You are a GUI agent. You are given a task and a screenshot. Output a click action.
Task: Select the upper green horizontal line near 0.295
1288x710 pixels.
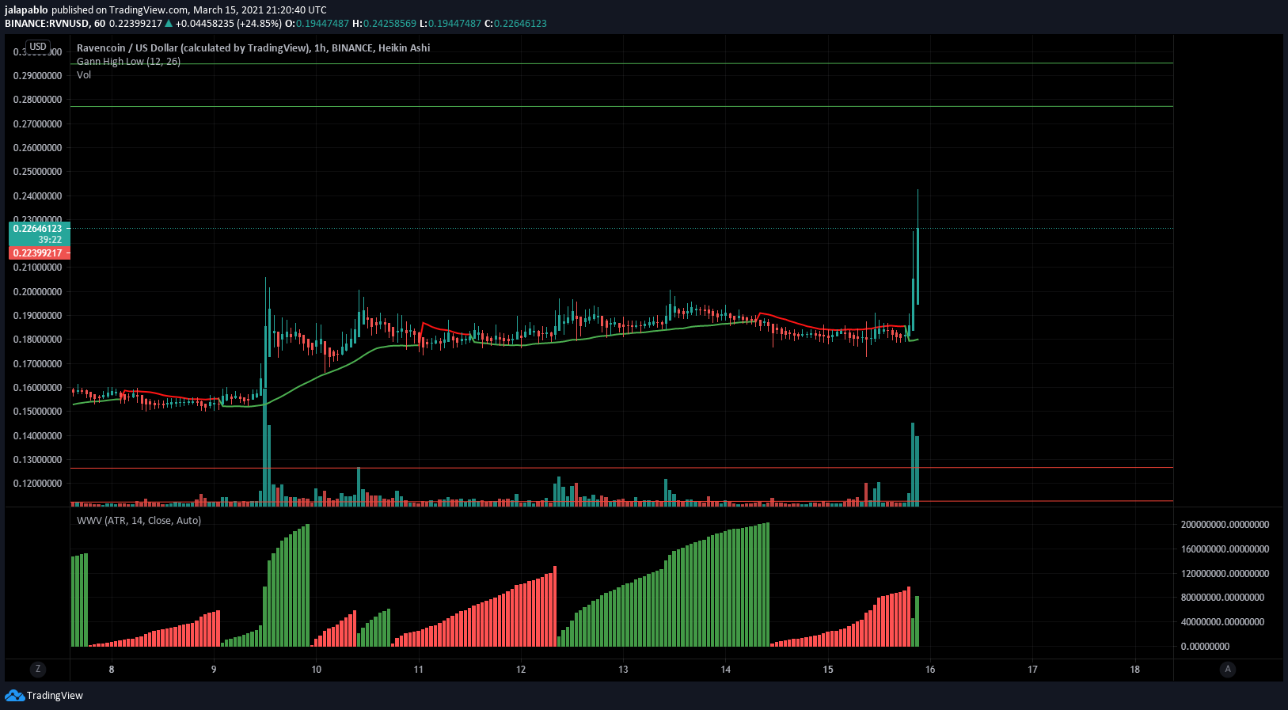(621, 63)
